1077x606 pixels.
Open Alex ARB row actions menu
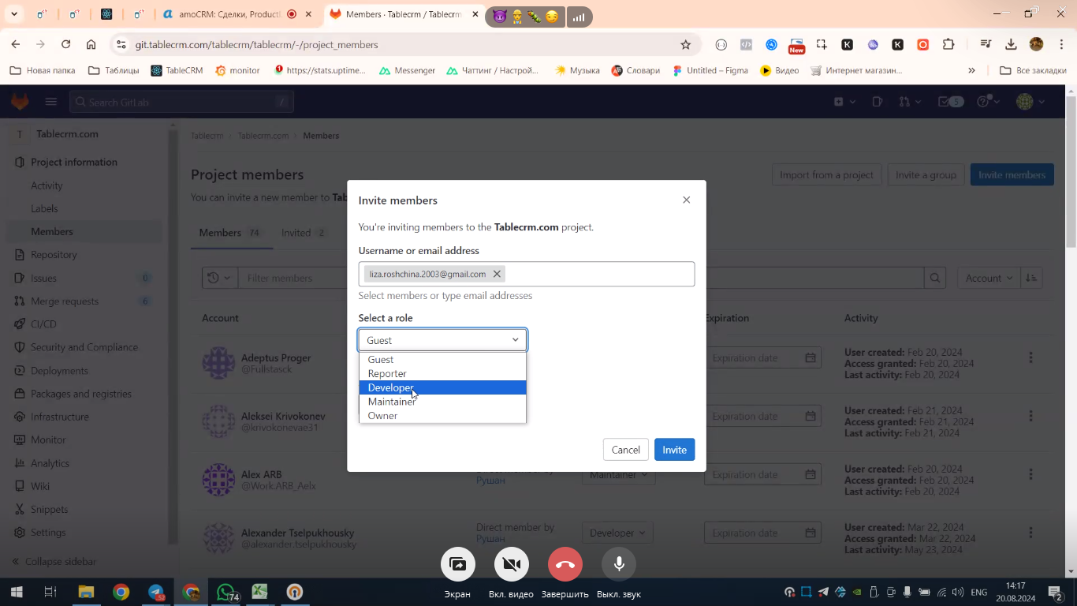(x=1030, y=474)
